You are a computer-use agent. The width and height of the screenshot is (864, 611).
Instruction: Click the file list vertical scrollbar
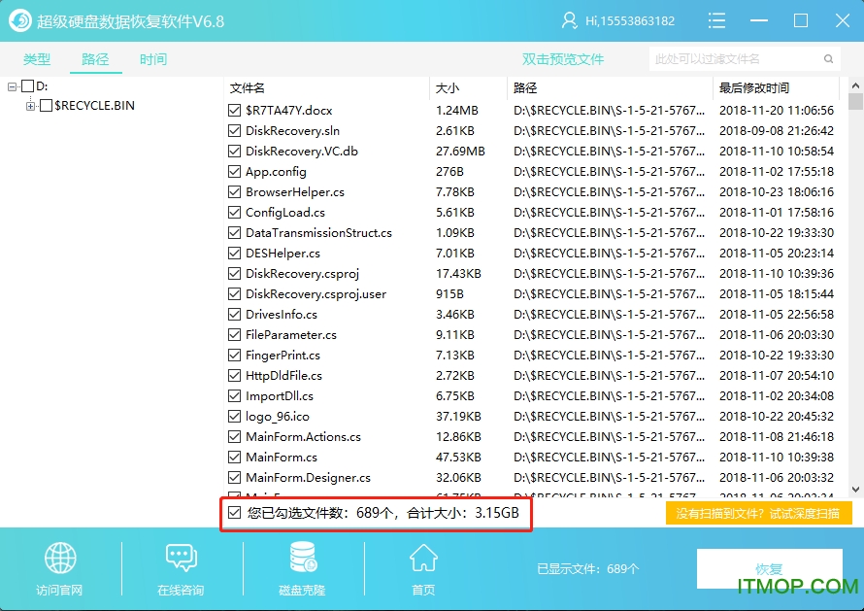[x=855, y=291]
